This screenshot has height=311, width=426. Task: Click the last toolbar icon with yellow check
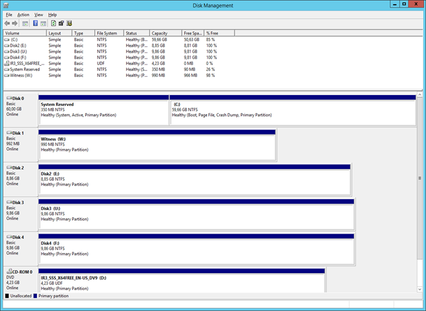pos(69,23)
